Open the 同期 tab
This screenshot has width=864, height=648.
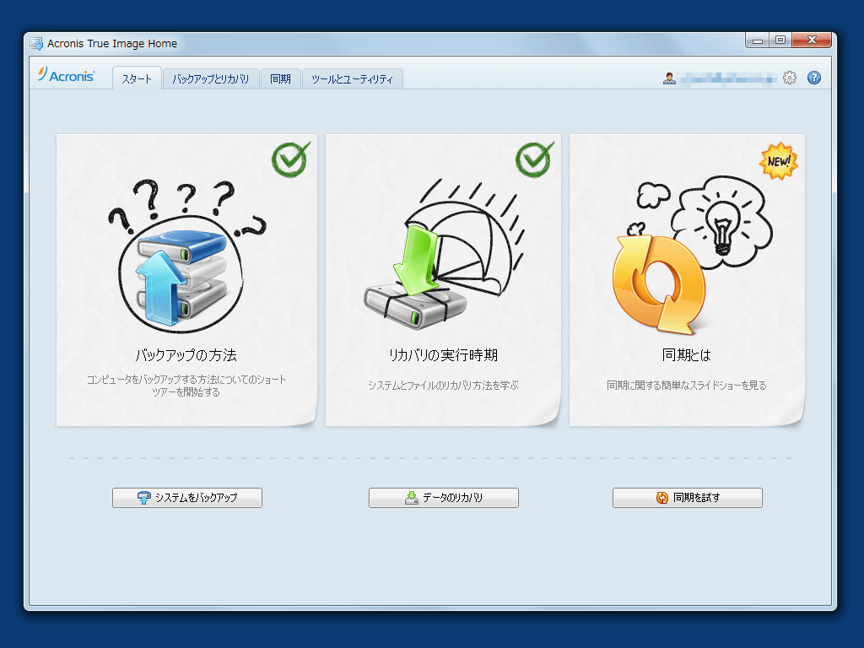280,78
